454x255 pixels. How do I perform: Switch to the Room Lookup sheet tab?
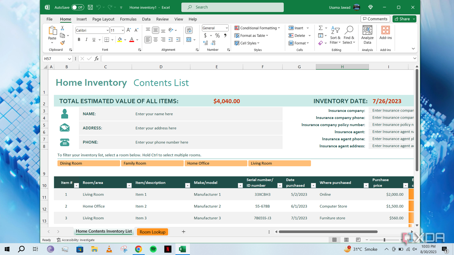(152, 232)
